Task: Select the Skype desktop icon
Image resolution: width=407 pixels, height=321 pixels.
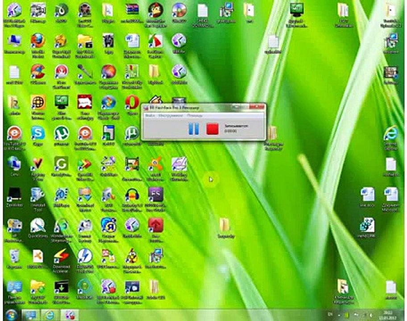Action: (x=38, y=136)
